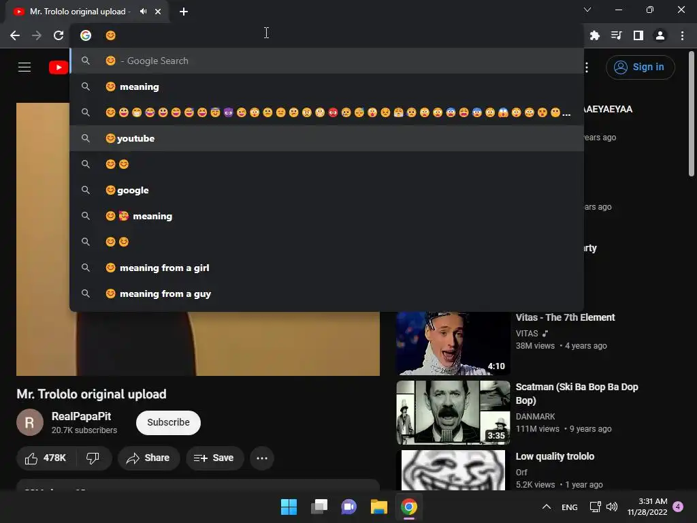Image resolution: width=697 pixels, height=523 pixels.
Task: Open a new tab with plus button
Action: [184, 12]
